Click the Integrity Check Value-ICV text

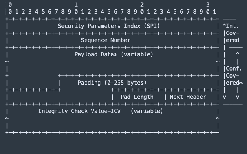tap(79, 111)
